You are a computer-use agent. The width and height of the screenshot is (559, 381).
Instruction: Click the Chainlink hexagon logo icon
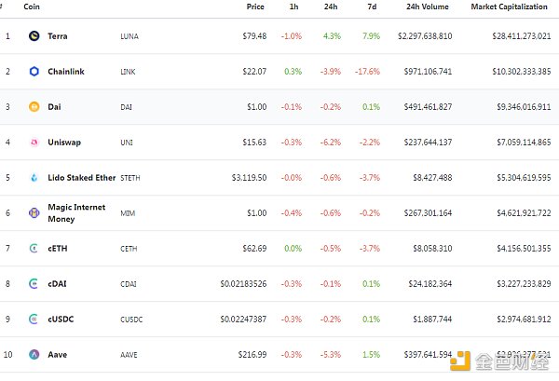[x=34, y=72]
